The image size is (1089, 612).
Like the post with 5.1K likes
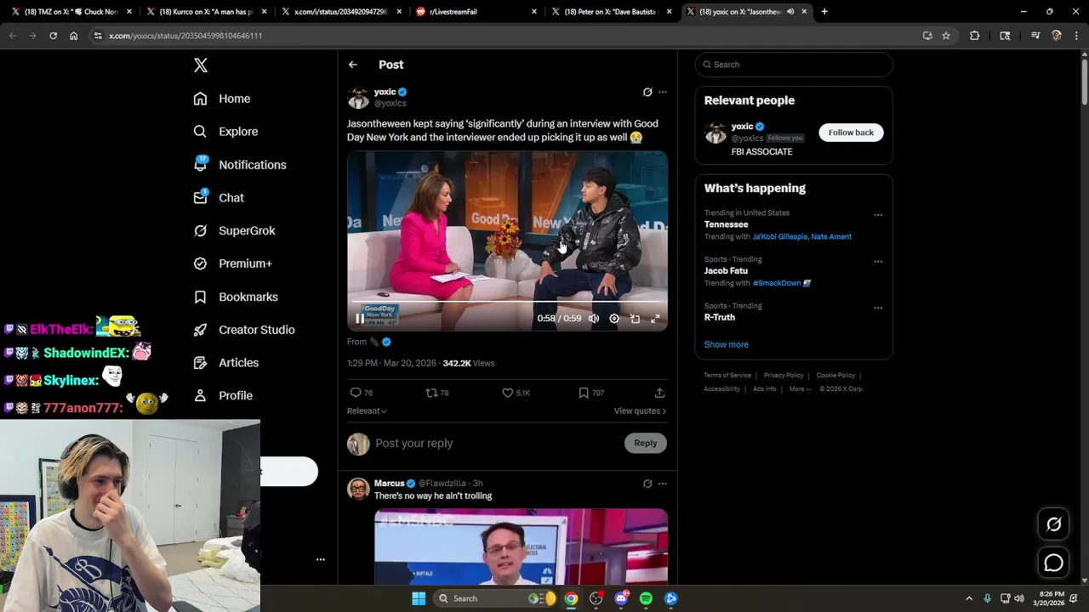pyautogui.click(x=516, y=393)
